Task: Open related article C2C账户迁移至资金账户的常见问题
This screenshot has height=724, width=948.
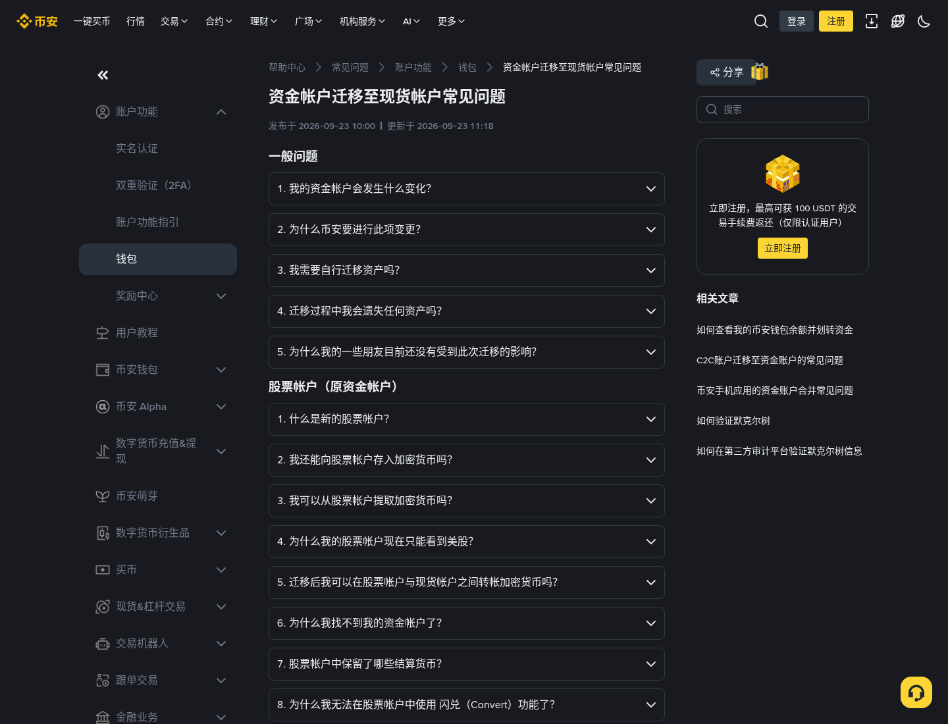Action: click(x=770, y=360)
